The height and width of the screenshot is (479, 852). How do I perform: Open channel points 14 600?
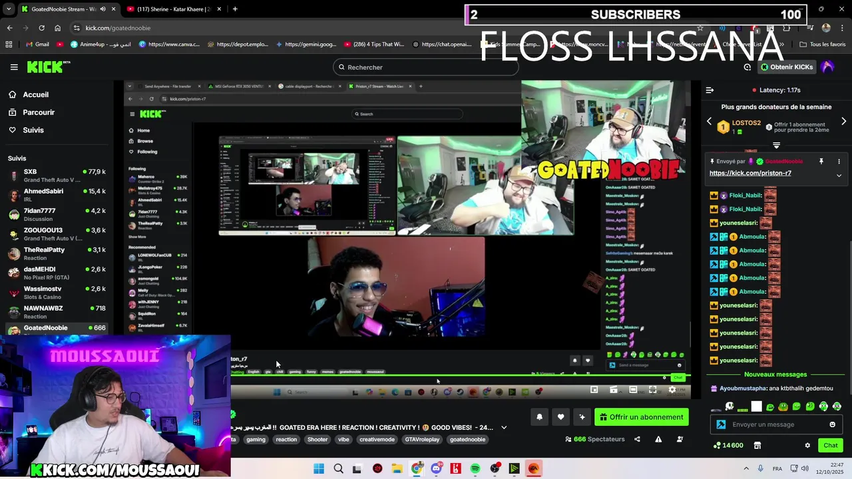point(728,446)
